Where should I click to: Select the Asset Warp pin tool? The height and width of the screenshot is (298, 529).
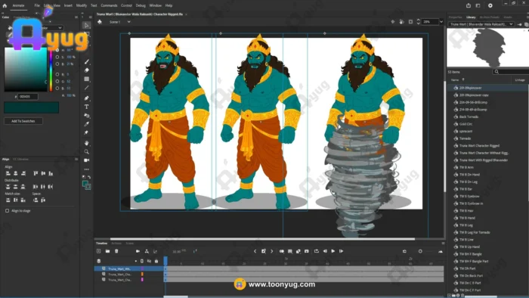(x=87, y=132)
